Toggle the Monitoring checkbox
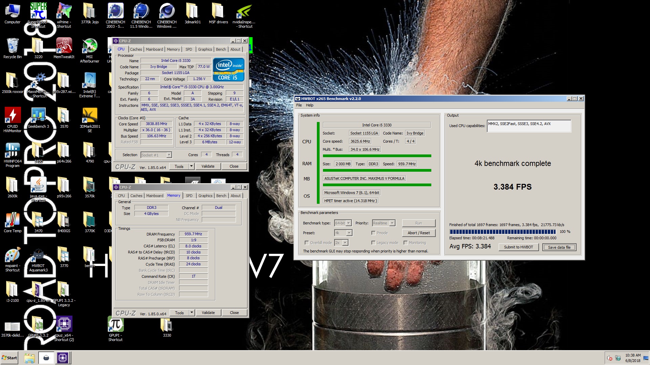 (406, 243)
